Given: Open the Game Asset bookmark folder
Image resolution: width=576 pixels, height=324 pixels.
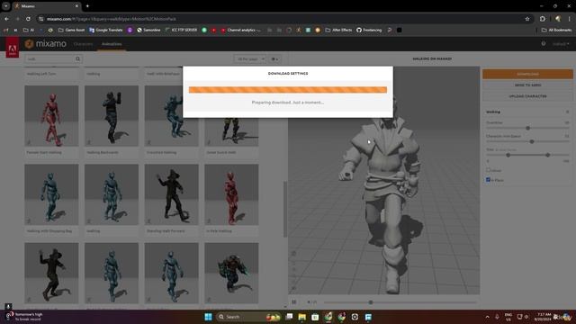Looking at the screenshot, I should tap(72, 30).
